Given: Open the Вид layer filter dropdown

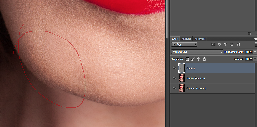Looking at the screenshot, I should coord(184,44).
